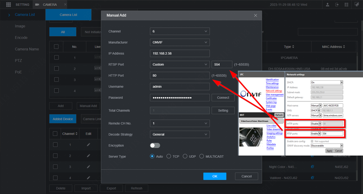363x194 pixels.
Task: Click the pencil edit icon for channel 3
Action: coord(88,167)
